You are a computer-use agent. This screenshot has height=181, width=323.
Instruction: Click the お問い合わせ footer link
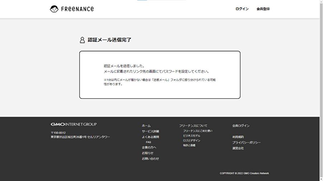(150, 159)
